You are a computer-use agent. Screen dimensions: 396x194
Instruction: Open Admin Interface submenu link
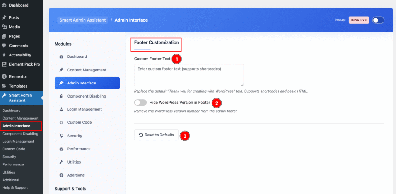click(16, 126)
